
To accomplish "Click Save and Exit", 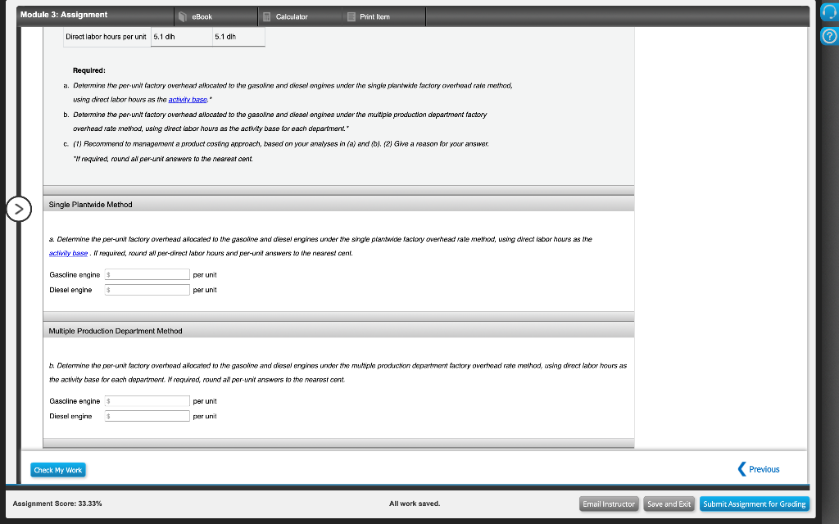I will pyautogui.click(x=669, y=504).
